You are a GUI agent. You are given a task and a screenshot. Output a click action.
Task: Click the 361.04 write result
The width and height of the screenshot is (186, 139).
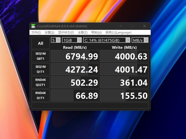click(x=124, y=82)
